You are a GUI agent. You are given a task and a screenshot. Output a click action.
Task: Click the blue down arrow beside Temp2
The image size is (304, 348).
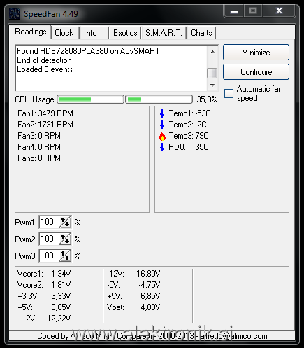point(162,125)
